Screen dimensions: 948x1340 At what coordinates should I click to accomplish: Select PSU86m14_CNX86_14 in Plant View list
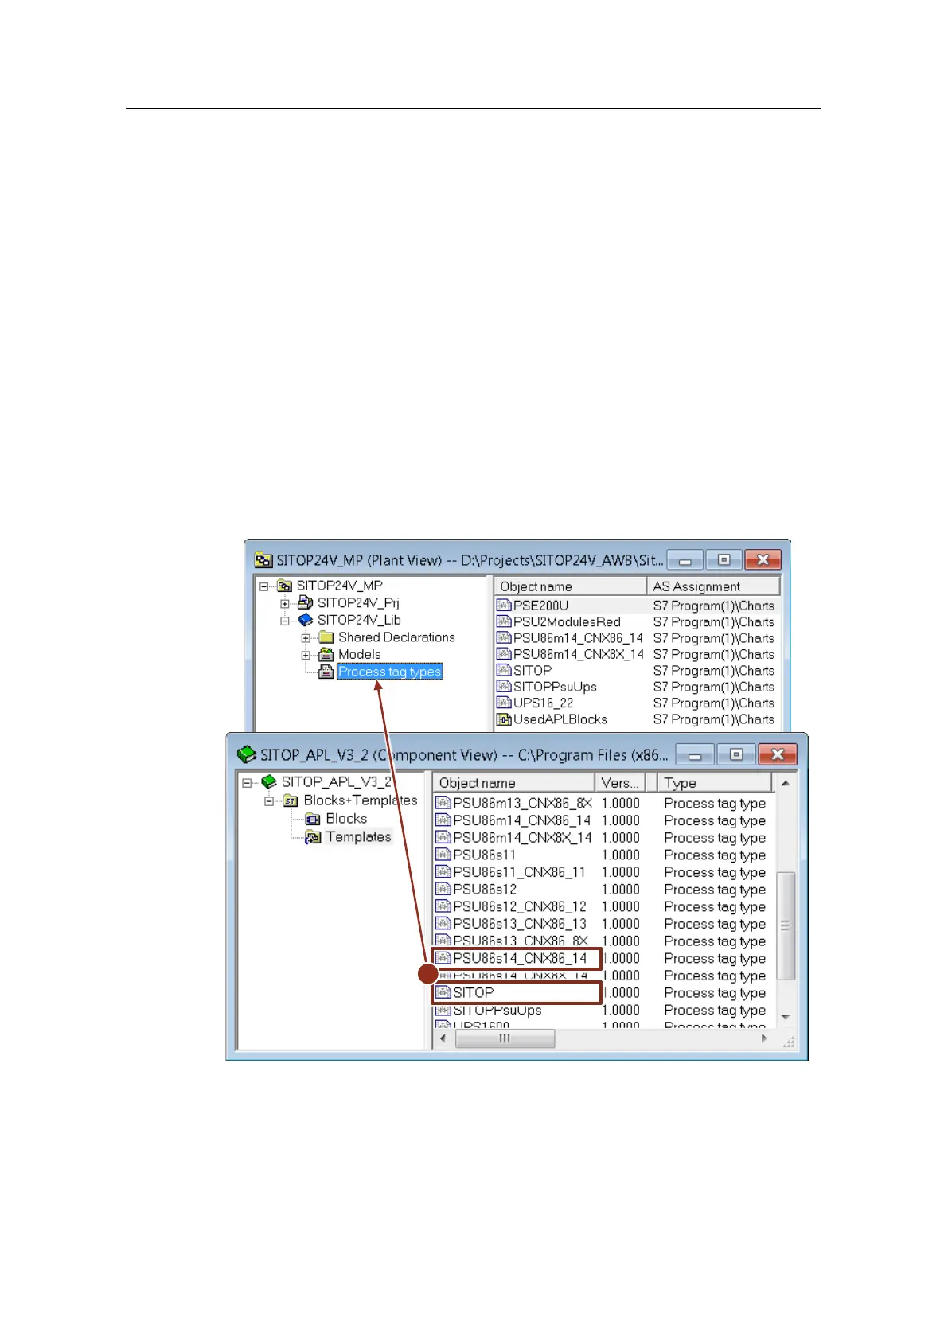click(578, 638)
